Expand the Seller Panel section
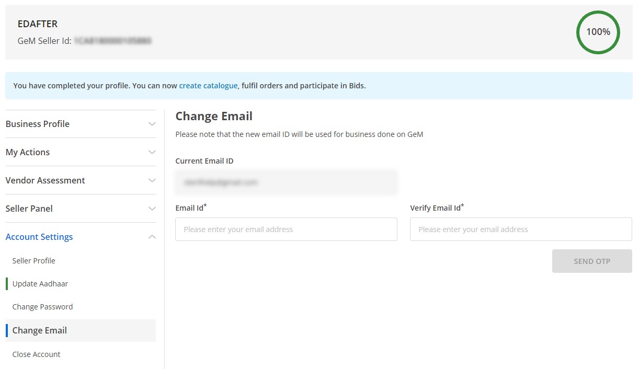 [81, 209]
